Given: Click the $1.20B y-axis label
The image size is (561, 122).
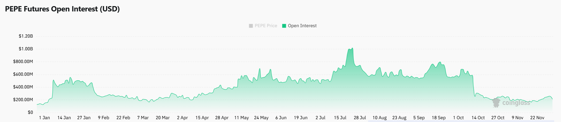Looking at the screenshot, I should 26,36.
